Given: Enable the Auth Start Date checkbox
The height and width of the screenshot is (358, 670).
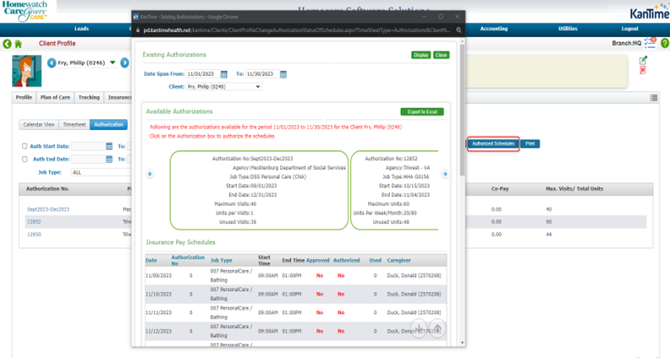Looking at the screenshot, I should 25,146.
